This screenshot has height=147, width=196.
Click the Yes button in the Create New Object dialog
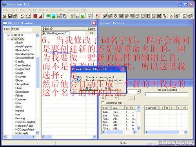pyautogui.click(x=89, y=88)
